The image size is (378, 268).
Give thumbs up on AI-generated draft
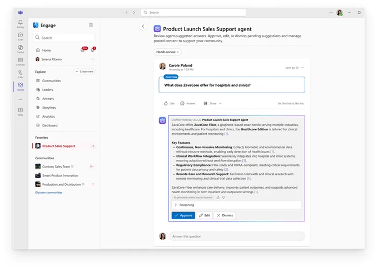click(x=218, y=198)
